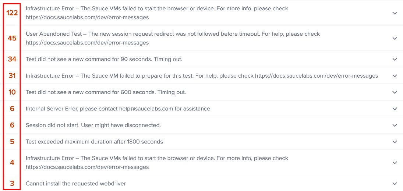Select the Session did not start message

pos(93,125)
